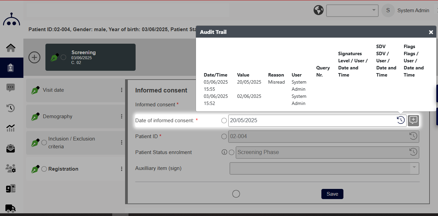
Task: Add a new visit with the plus button
Action: click(x=34, y=57)
